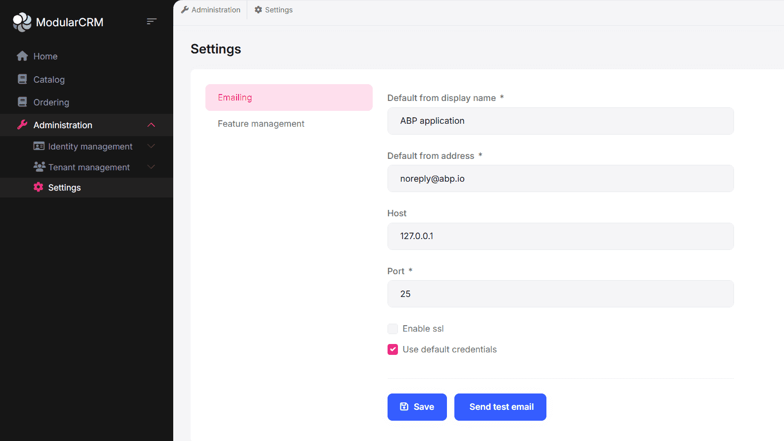Click the Enable ssl label

click(x=423, y=329)
